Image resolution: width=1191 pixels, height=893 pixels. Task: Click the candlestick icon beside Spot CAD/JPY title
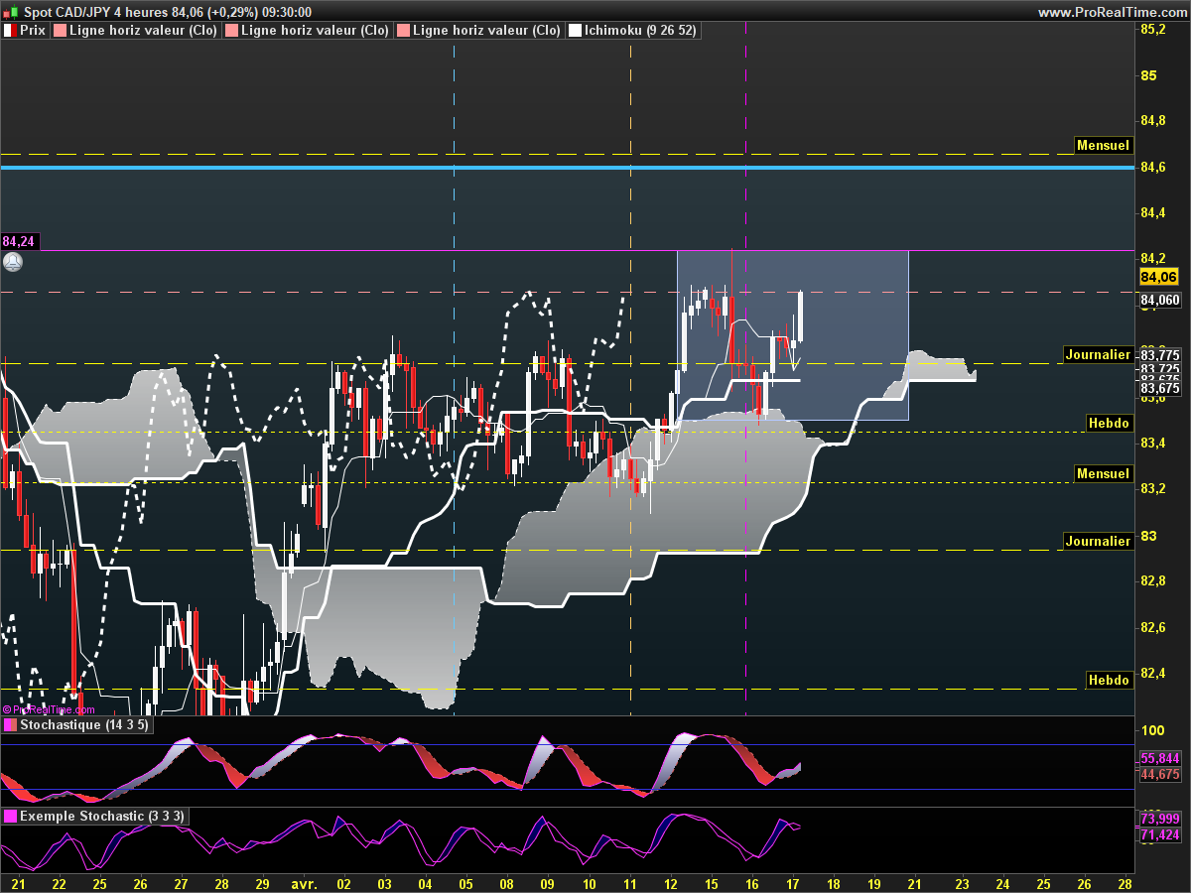pyautogui.click(x=11, y=13)
